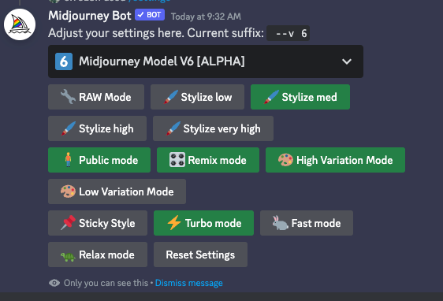Click the Reset Settings button

pyautogui.click(x=200, y=255)
